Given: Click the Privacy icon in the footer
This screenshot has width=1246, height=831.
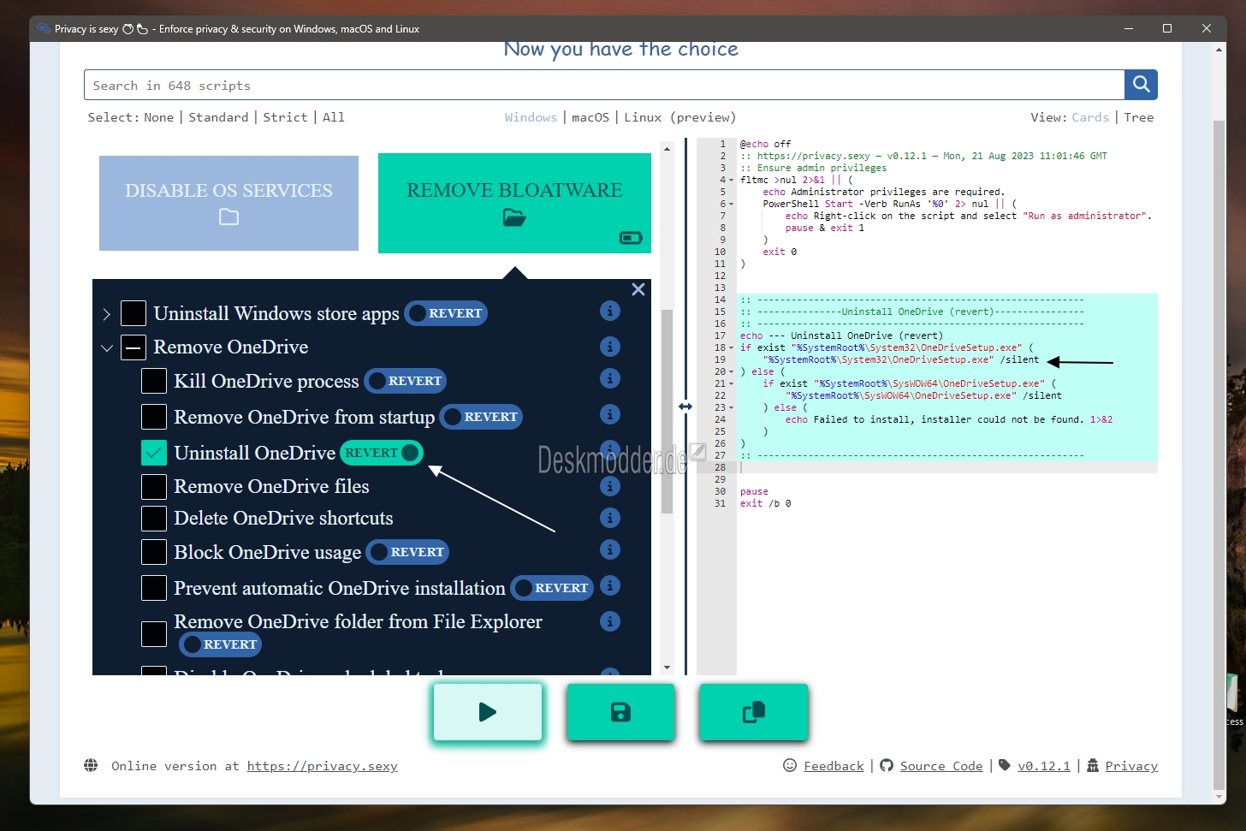Looking at the screenshot, I should [1093, 765].
